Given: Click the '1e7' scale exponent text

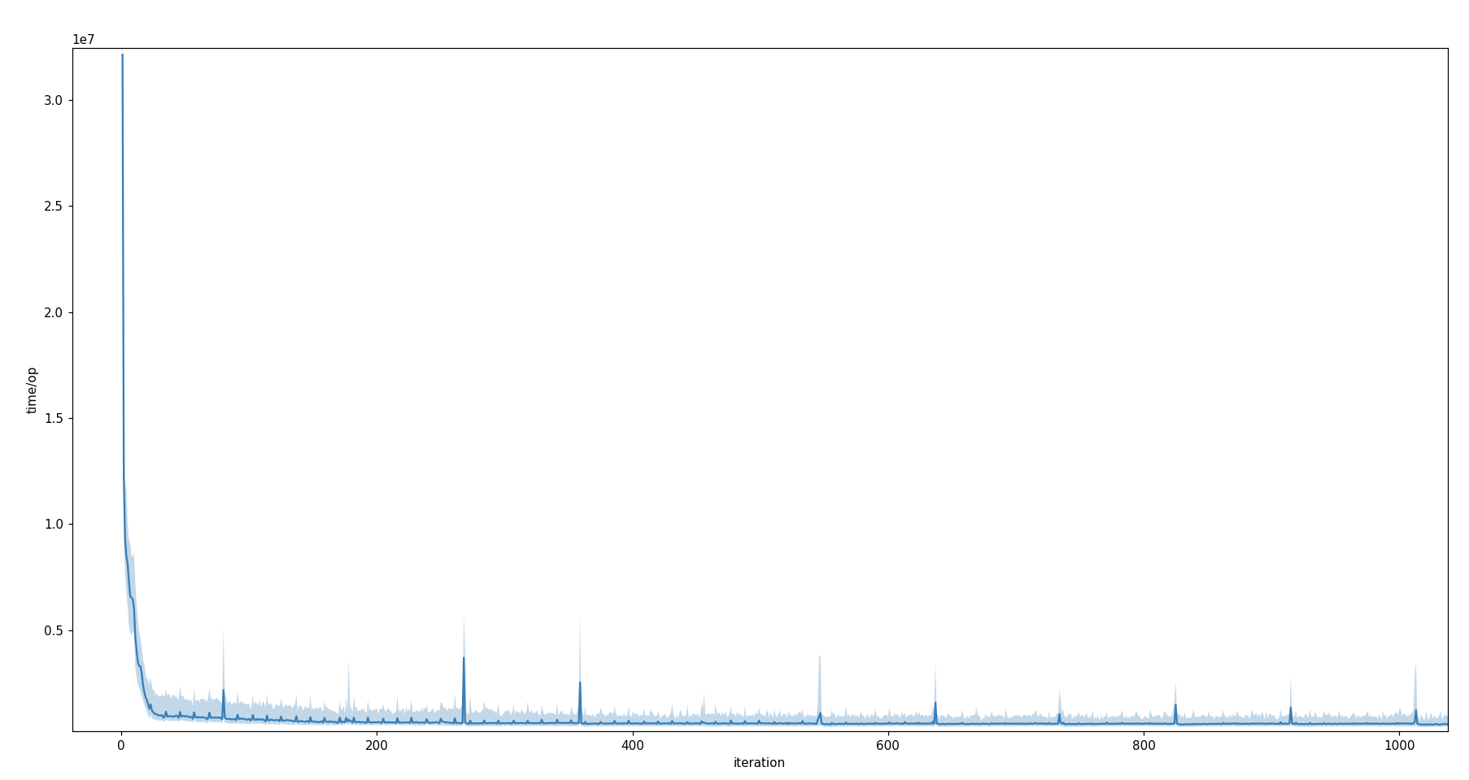Looking at the screenshot, I should [84, 39].
